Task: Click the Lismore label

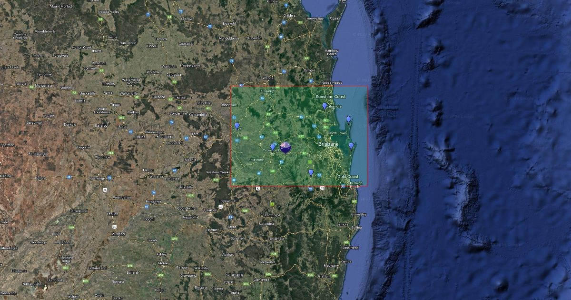Action: coord(342,224)
